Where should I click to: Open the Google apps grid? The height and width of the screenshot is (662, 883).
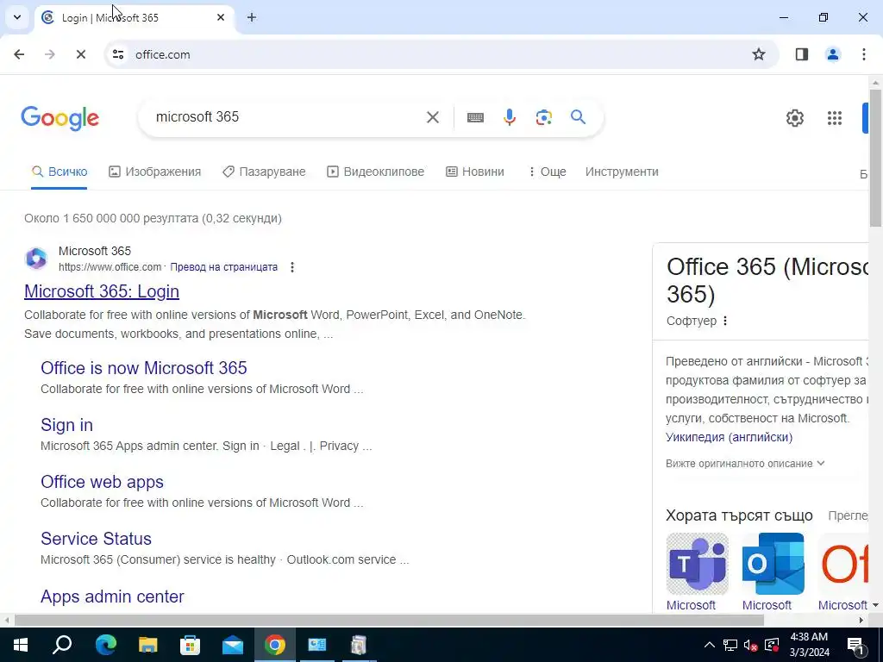point(835,117)
